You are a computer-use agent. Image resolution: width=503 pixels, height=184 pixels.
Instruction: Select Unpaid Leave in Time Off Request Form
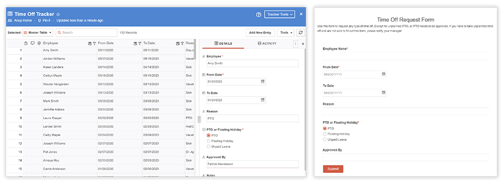tap(324, 139)
